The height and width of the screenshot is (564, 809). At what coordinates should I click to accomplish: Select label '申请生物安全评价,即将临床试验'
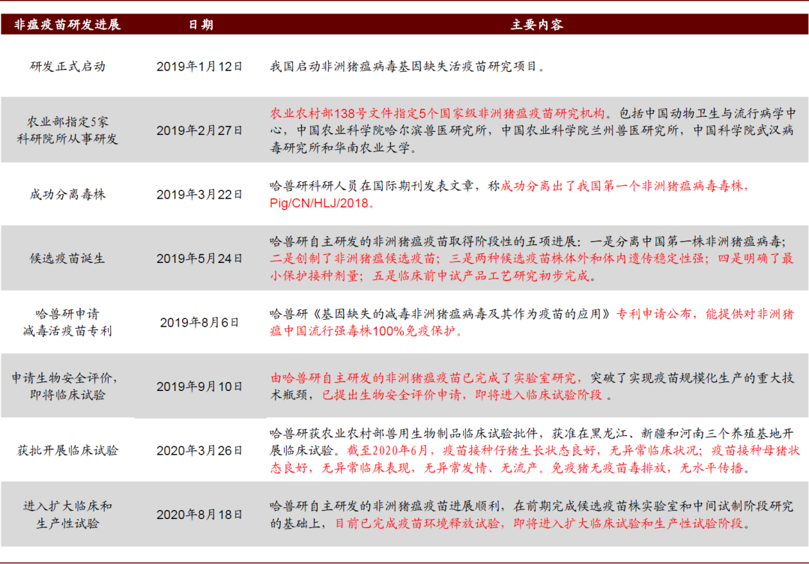[65, 386]
